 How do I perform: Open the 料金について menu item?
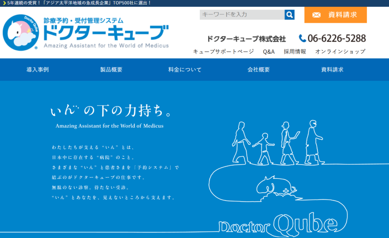click(x=185, y=70)
